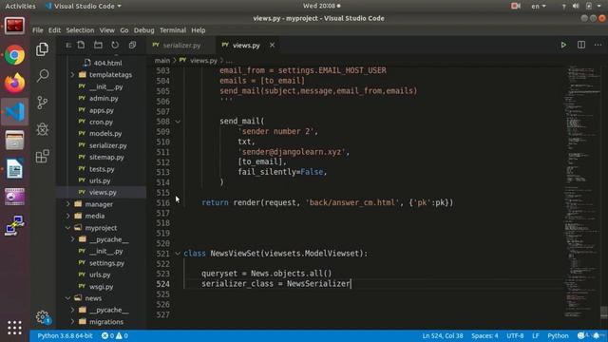Collapse the news folder

pyautogui.click(x=68, y=298)
